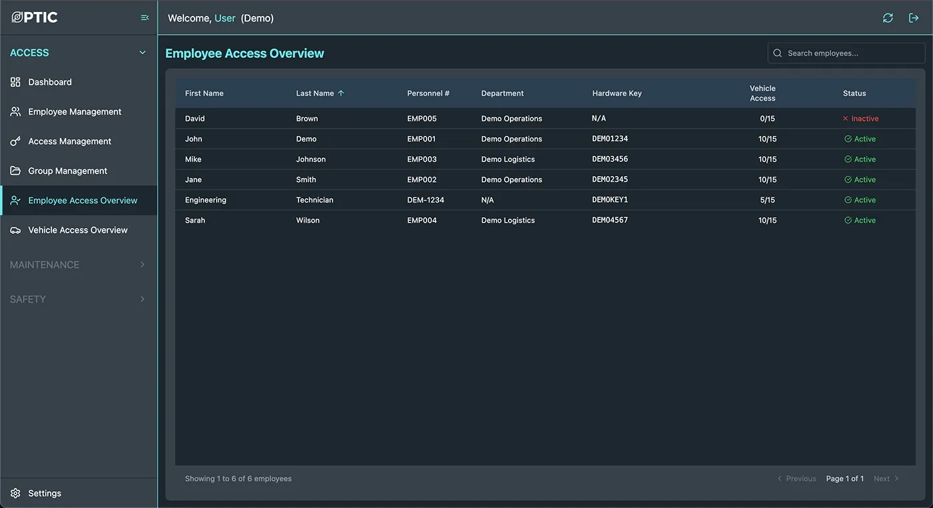Click the first name David
The height and width of the screenshot is (508, 933).
coord(195,119)
